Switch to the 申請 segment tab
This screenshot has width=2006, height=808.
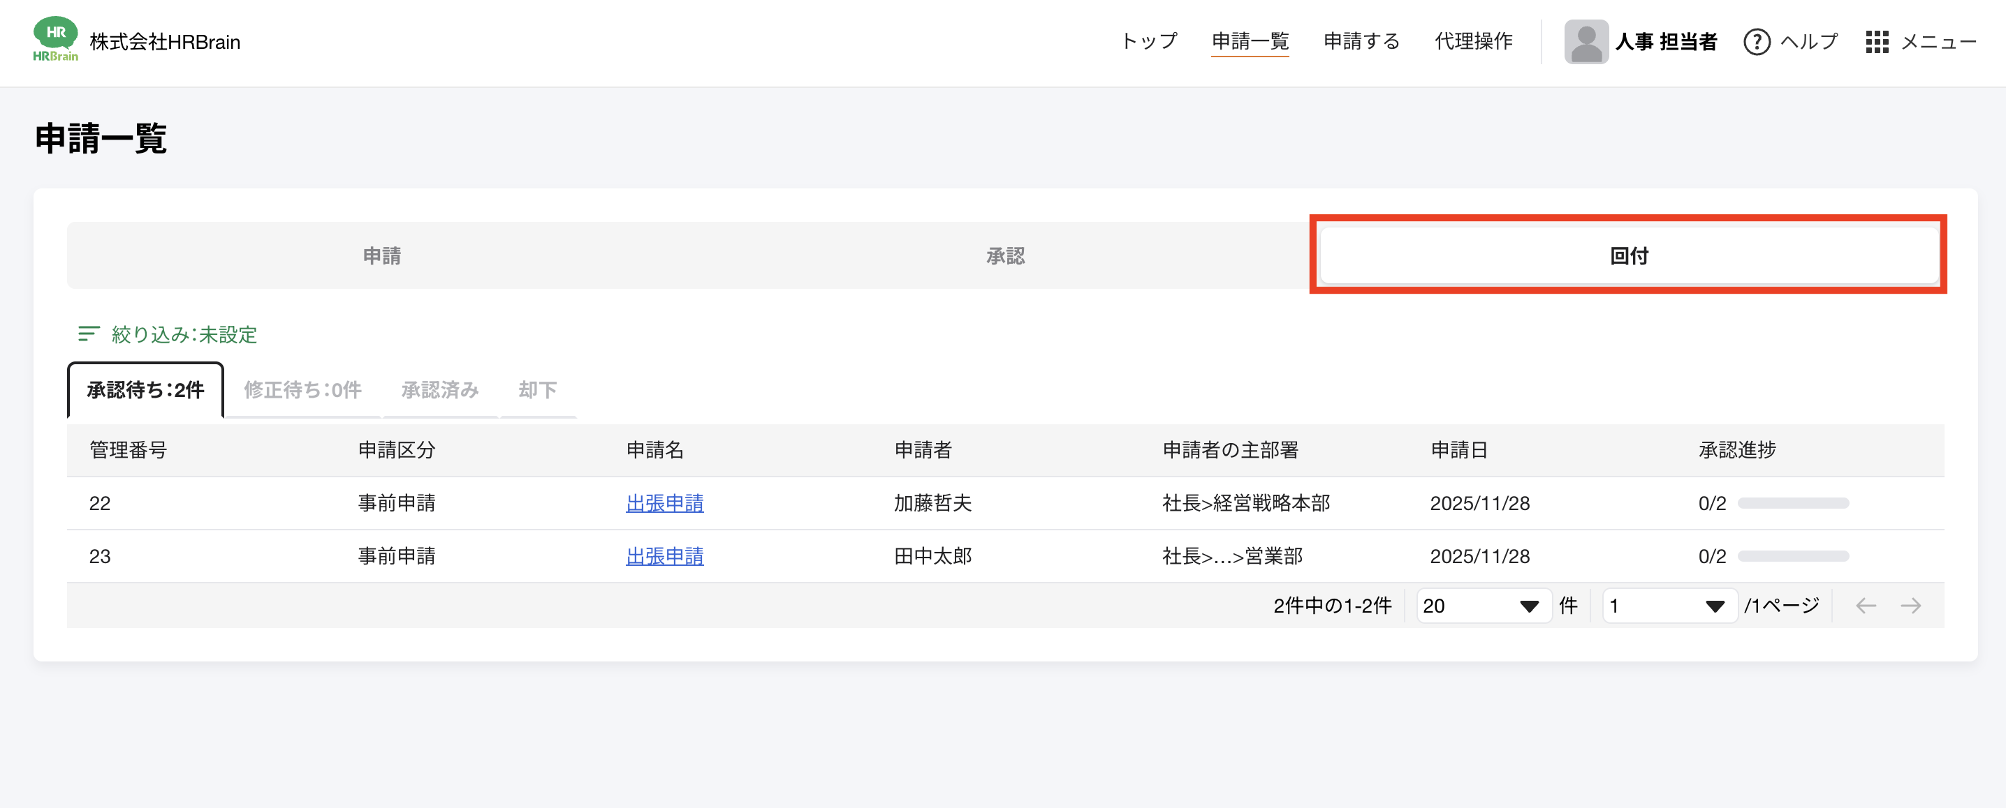[381, 255]
